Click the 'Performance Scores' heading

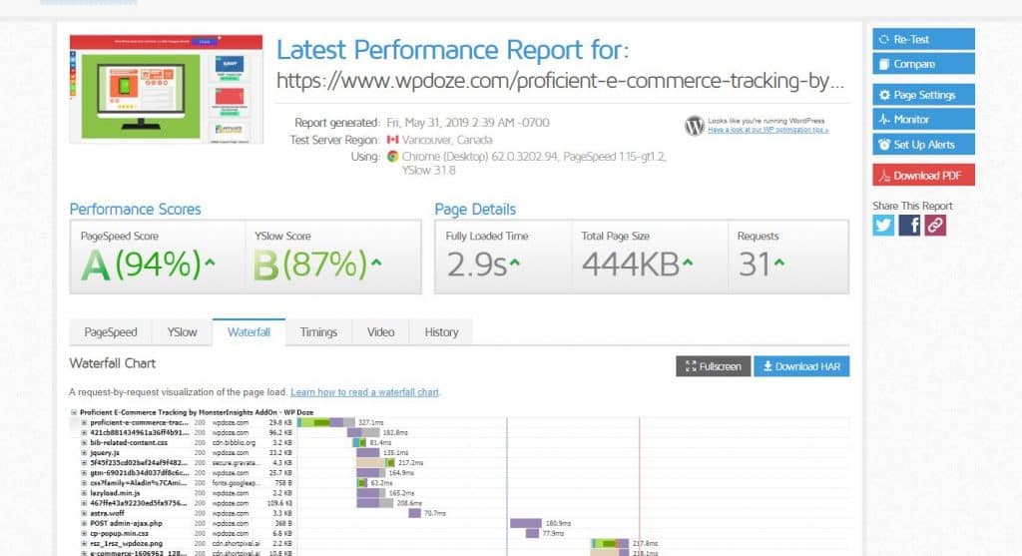pyautogui.click(x=135, y=210)
